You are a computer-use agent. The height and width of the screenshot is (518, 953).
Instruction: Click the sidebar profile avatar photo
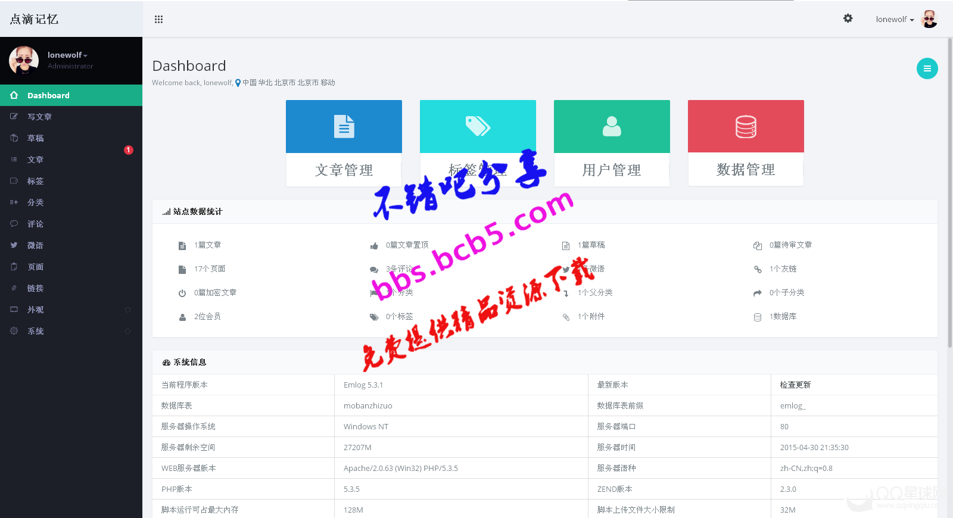tap(24, 60)
